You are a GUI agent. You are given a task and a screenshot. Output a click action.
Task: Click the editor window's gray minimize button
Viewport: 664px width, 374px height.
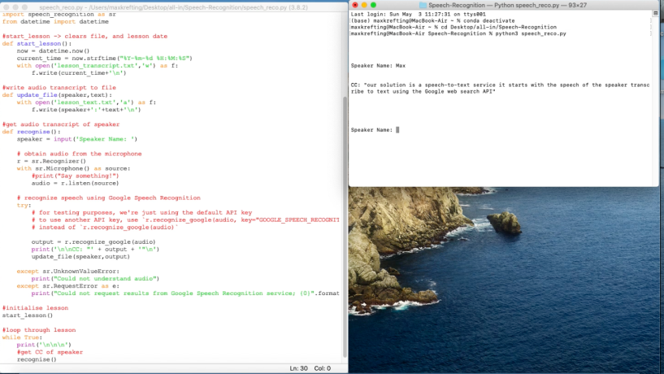(x=15, y=7)
